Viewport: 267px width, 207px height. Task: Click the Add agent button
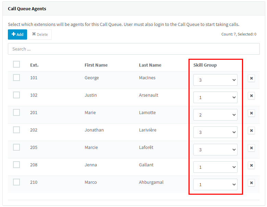pyautogui.click(x=17, y=34)
